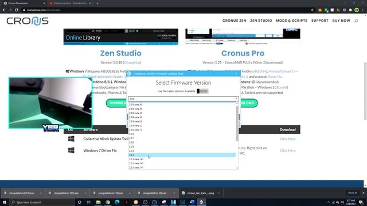The height and width of the screenshot is (206, 367).
Task: Select firmware 2.0.9-beta.40 in list
Action: coord(182,105)
